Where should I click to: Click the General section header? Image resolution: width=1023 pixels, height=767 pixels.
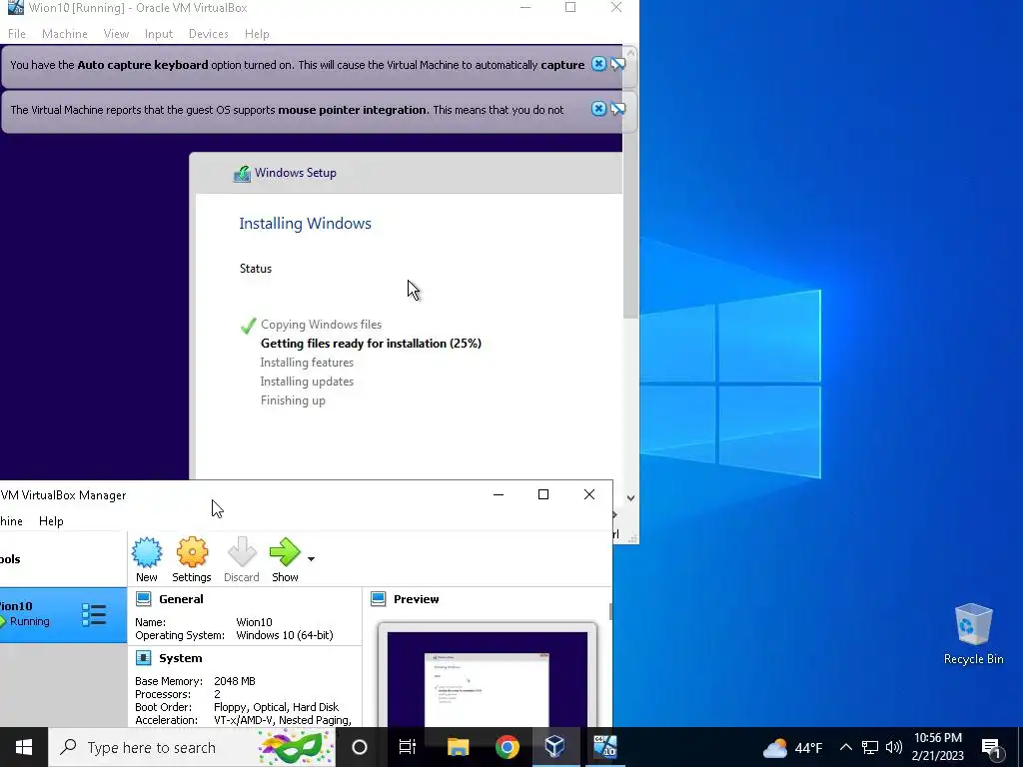coord(181,599)
